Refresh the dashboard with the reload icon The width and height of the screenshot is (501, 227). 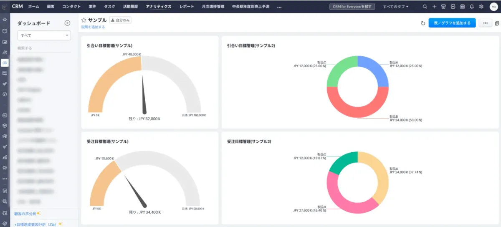coord(423,23)
